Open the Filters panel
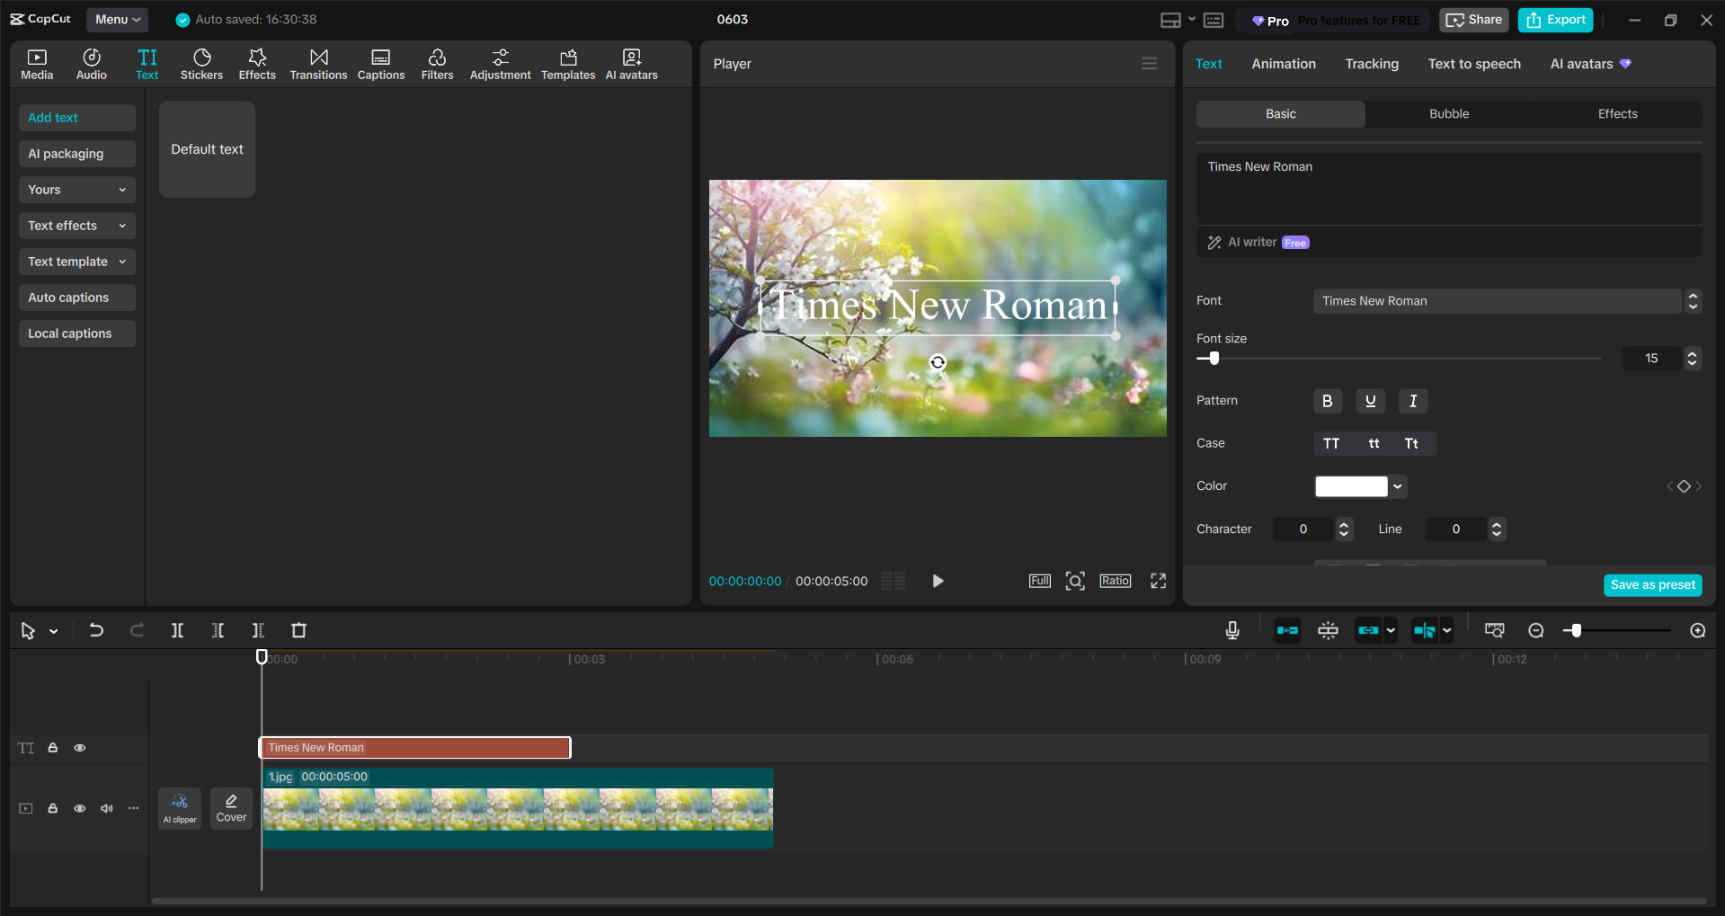Viewport: 1725px width, 916px height. 437,63
